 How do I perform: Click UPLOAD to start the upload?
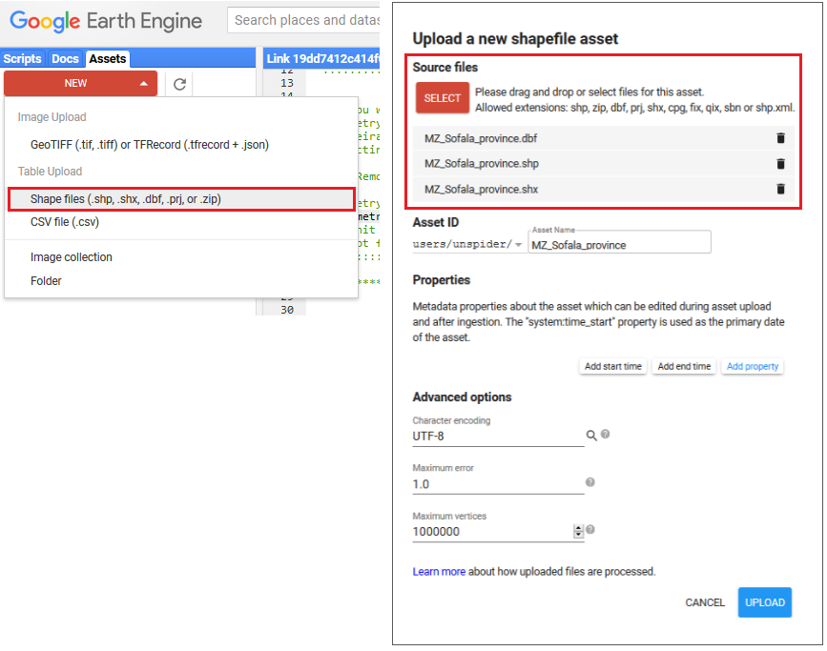(764, 602)
